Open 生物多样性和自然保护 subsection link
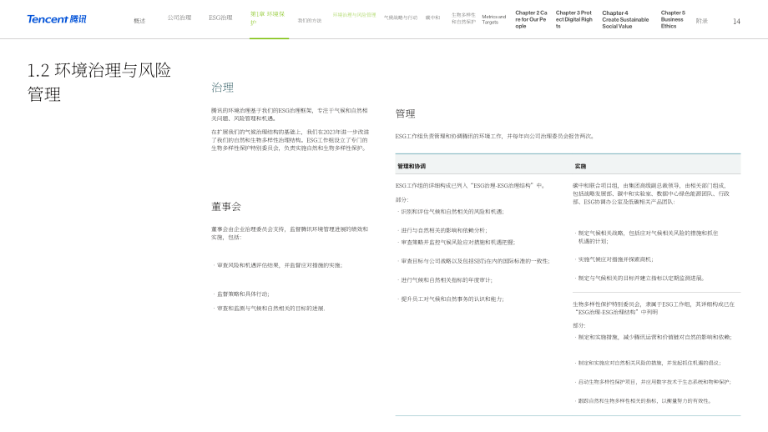Screen dimensions: 768x432 click(463, 18)
